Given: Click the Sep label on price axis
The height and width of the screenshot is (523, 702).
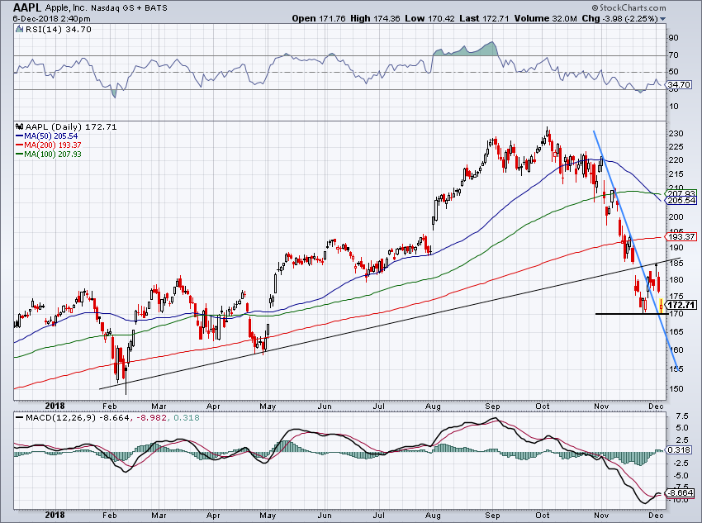Looking at the screenshot, I should click(492, 407).
